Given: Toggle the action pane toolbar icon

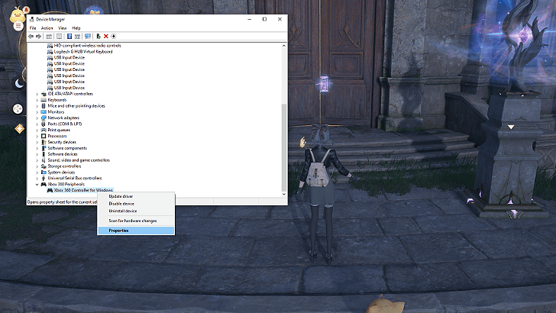Looking at the screenshot, I should pos(77,36).
